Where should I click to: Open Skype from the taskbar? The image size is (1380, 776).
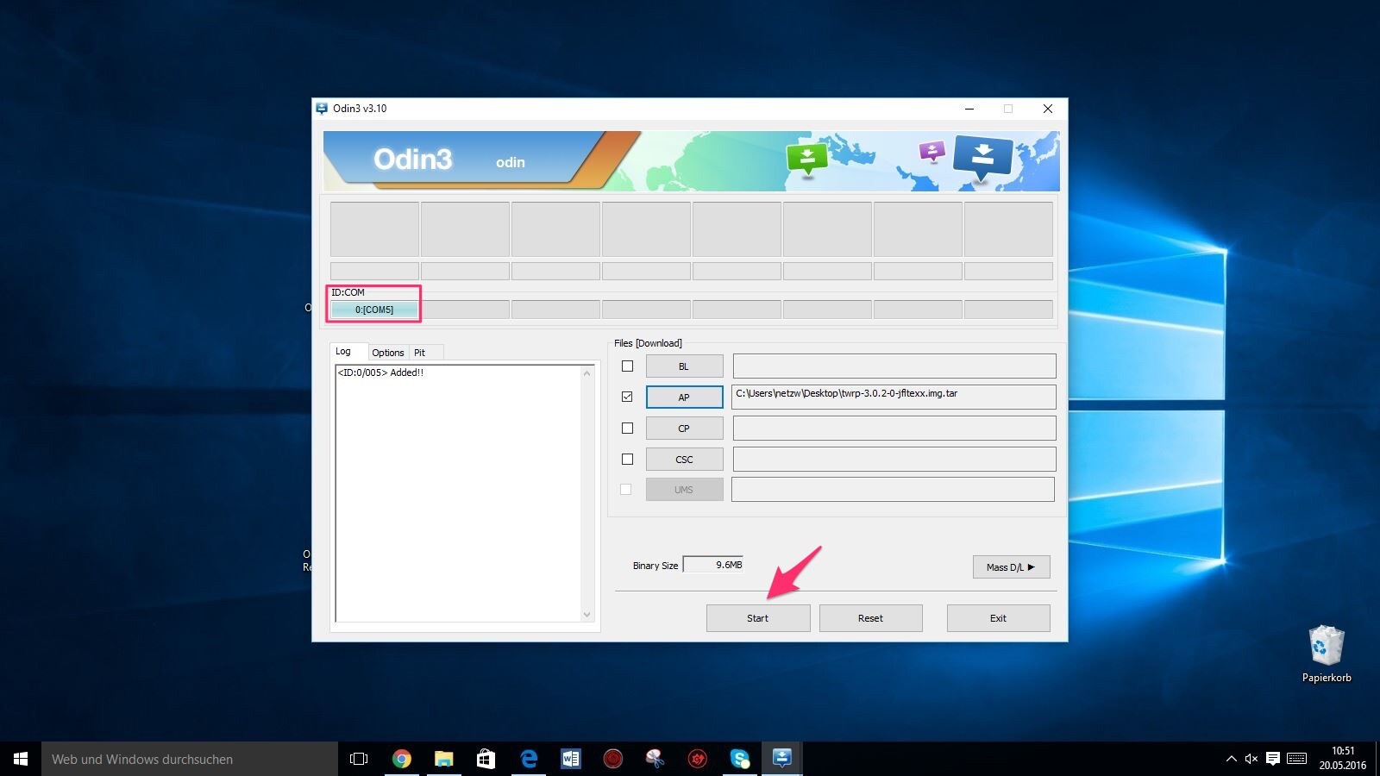pos(740,759)
